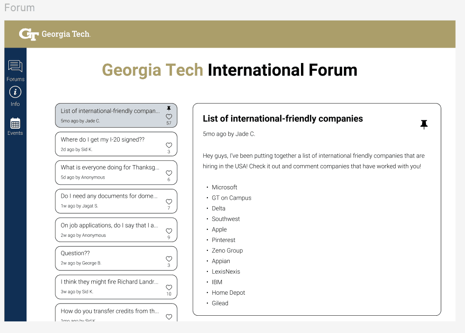The width and height of the screenshot is (465, 333).
Task: Open 'How do you transfer credits from th...' thread
Action: click(x=116, y=312)
